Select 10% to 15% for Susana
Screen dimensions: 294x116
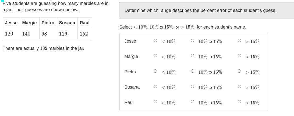[x=192, y=87]
